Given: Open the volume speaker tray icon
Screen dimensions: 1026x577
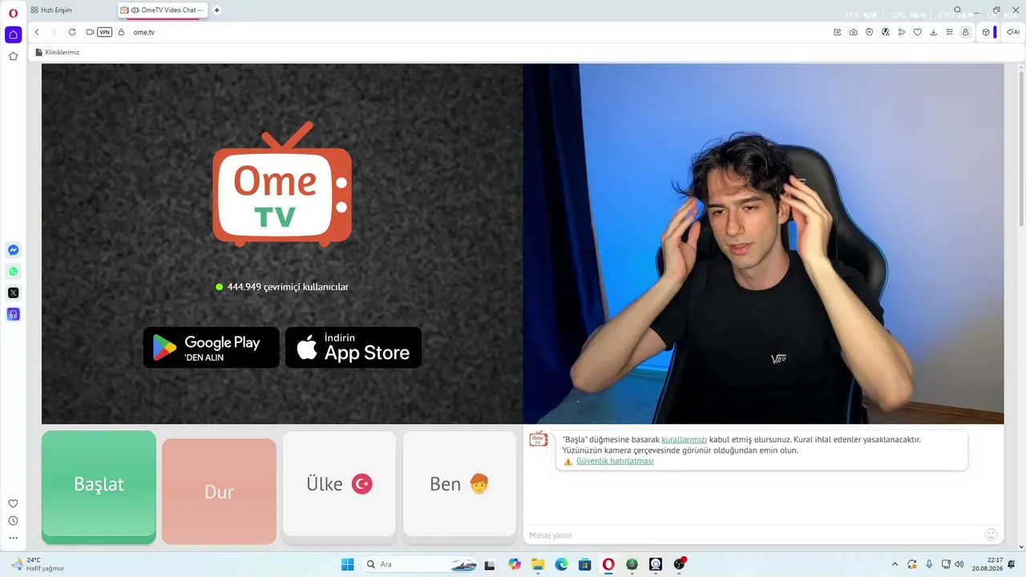Looking at the screenshot, I should (x=959, y=564).
